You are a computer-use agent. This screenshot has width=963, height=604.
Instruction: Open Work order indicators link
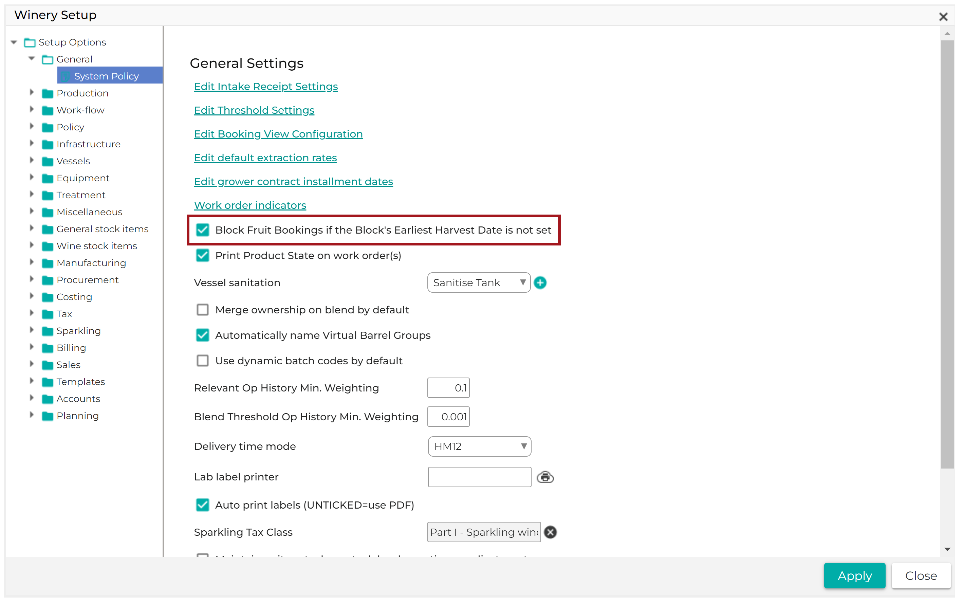pos(250,205)
